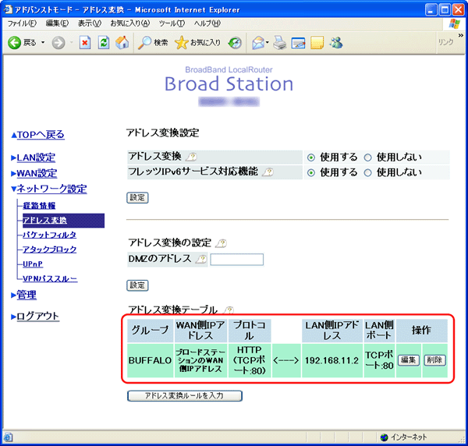This screenshot has height=446, width=468.
Task: Open the Mail icon dropdown arrow
Action: pos(268,42)
